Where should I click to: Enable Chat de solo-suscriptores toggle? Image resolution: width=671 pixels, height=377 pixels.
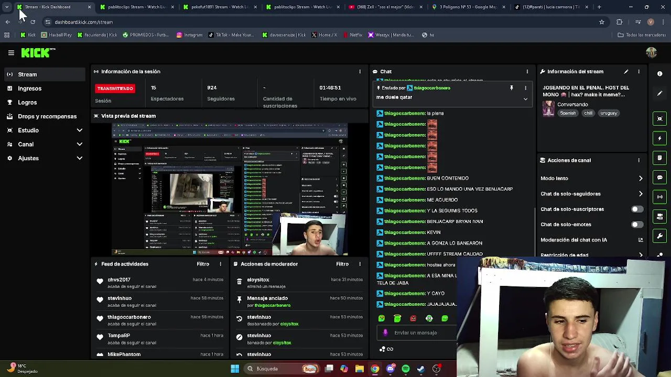tap(636, 209)
